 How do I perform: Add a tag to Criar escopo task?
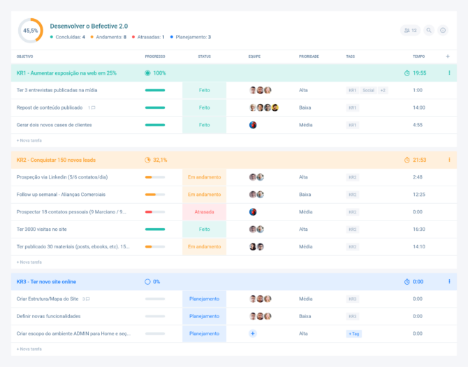click(x=354, y=334)
